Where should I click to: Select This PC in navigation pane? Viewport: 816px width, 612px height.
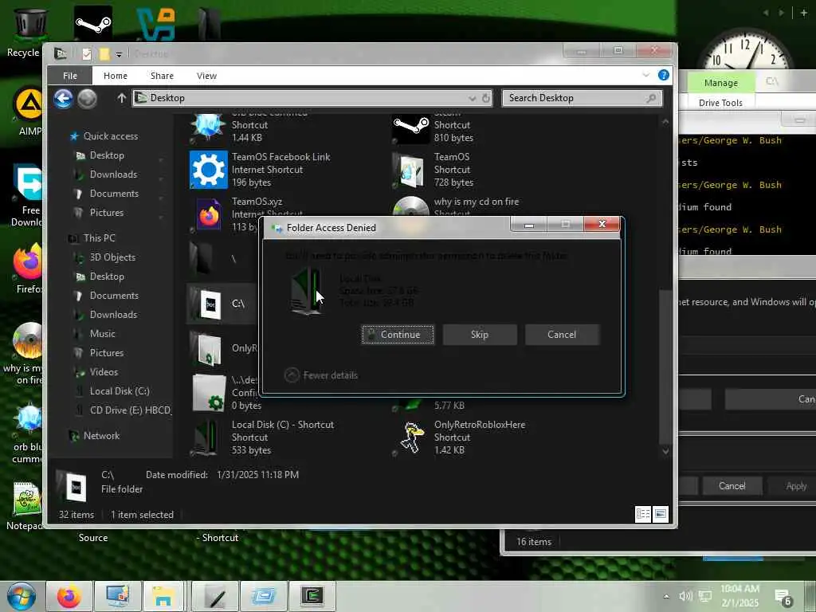pyautogui.click(x=99, y=237)
